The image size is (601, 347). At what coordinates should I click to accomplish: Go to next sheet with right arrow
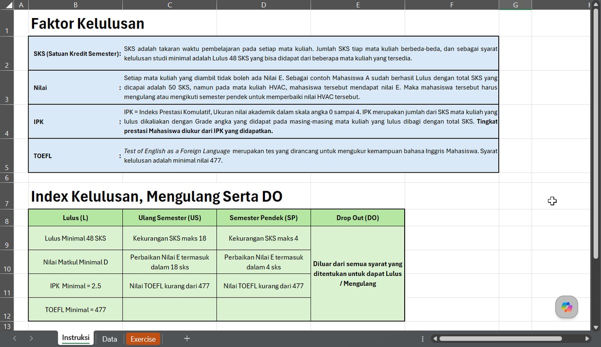click(x=31, y=338)
